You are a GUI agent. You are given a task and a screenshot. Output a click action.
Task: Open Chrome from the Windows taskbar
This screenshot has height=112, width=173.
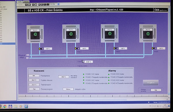5,106
